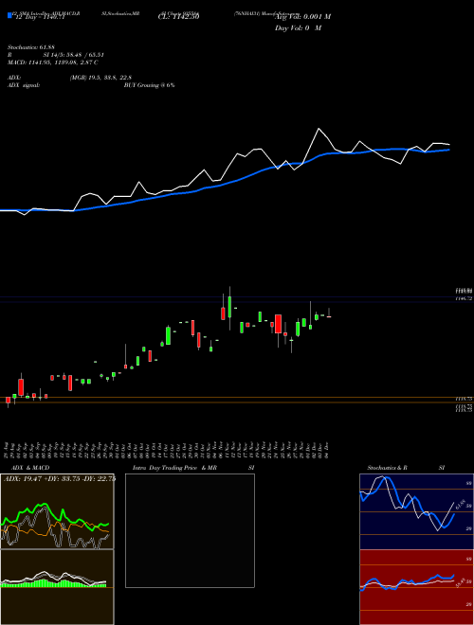474x625 pixels.
Task: Click the blue SMA legend square
Action: pyautogui.click(x=9, y=15)
